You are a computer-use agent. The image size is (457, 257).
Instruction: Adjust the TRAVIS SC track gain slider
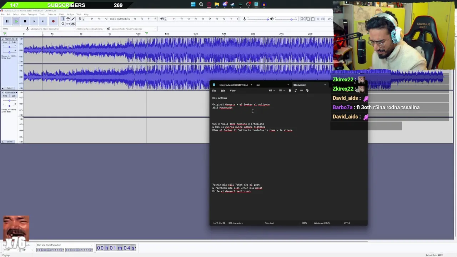click(9, 47)
